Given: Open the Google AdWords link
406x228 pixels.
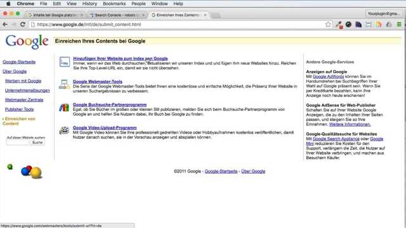Looking at the screenshot, I should tap(329, 76).
